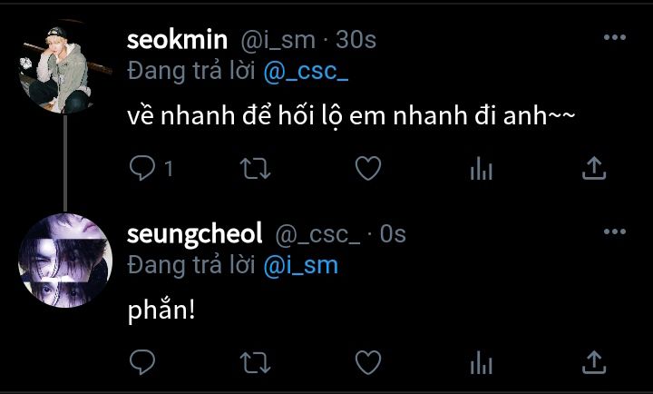Viewport: 653px width, 394px height.
Task: Click the @i_sm mention link
Action: tap(300, 264)
